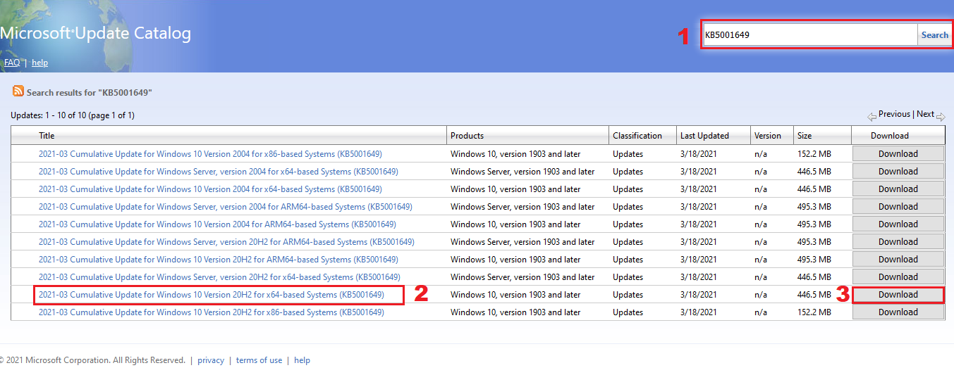This screenshot has width=954, height=375.
Task: Download the Windows Server version 2004 ARM64-based update
Action: tap(898, 207)
